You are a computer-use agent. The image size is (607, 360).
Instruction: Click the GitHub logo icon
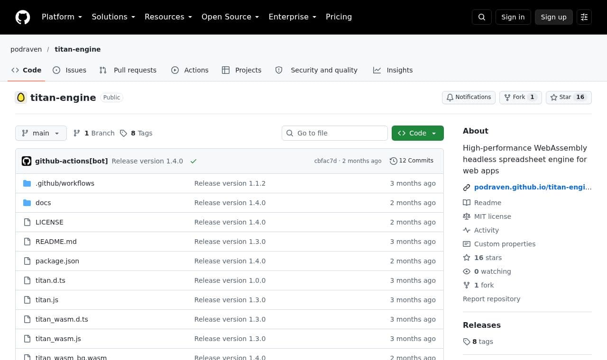(x=23, y=17)
